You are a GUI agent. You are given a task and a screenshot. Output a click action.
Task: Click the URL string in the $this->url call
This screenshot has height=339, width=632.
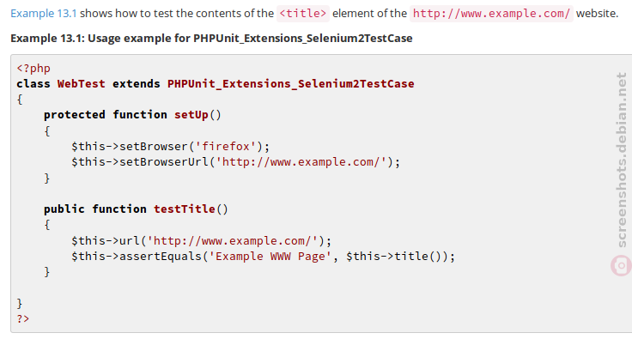233,241
